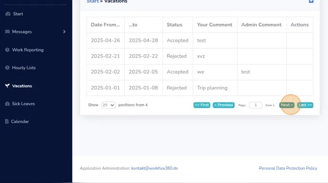Click the Calendar document icon
This screenshot has height=183, width=328.
point(7,121)
